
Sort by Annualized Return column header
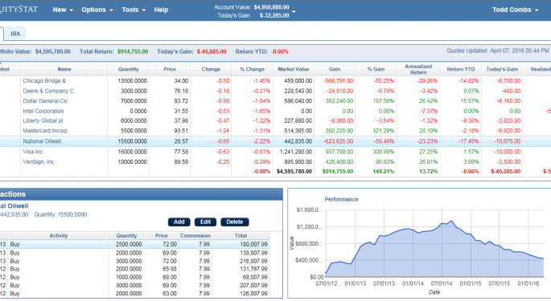[418, 69]
